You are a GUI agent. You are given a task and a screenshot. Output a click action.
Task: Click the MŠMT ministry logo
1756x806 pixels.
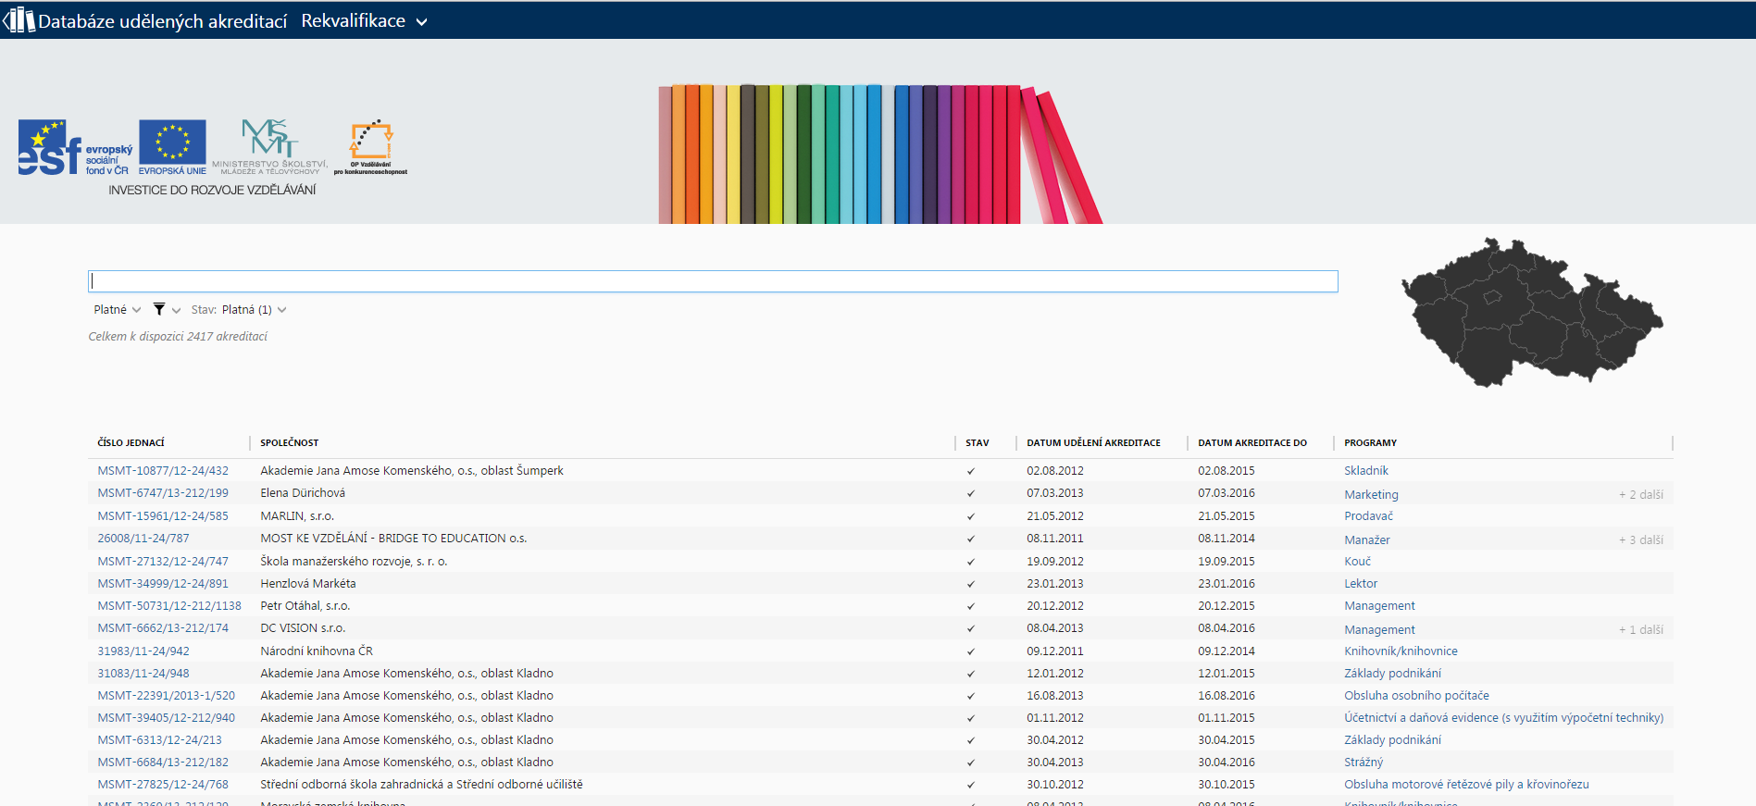tap(269, 146)
